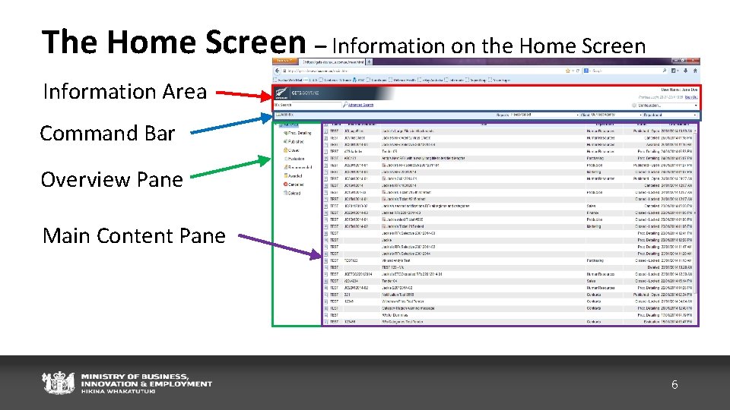Image resolution: width=730 pixels, height=410 pixels.
Task: Select reference cell 12345
Action: click(349, 301)
